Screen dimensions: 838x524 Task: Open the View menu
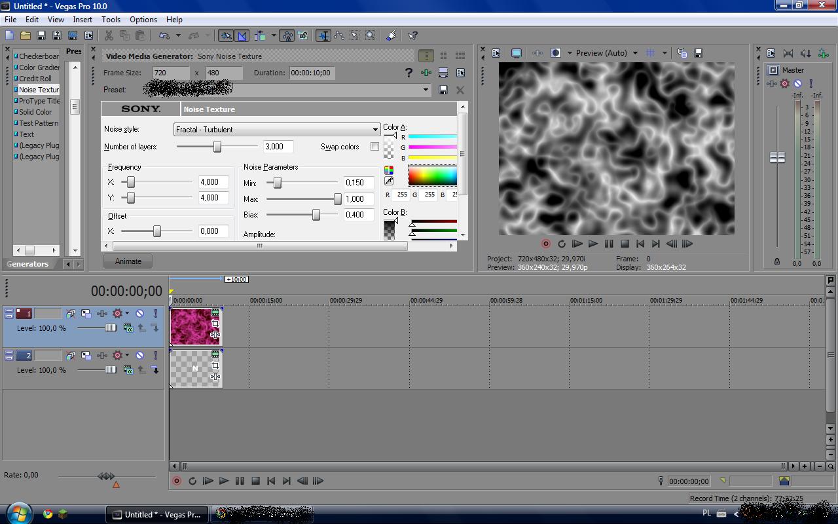click(x=56, y=20)
